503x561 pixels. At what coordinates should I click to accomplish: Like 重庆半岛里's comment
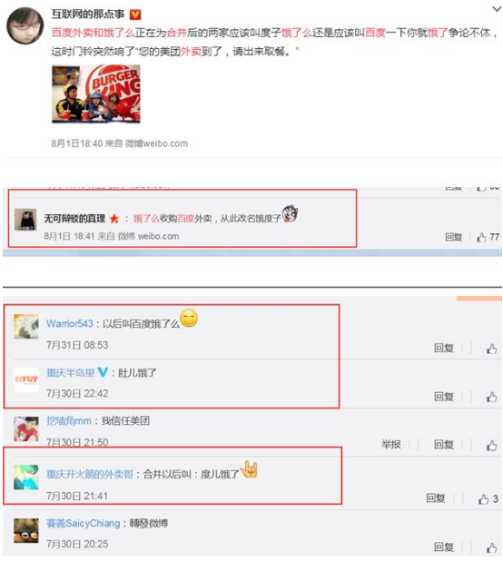(492, 397)
